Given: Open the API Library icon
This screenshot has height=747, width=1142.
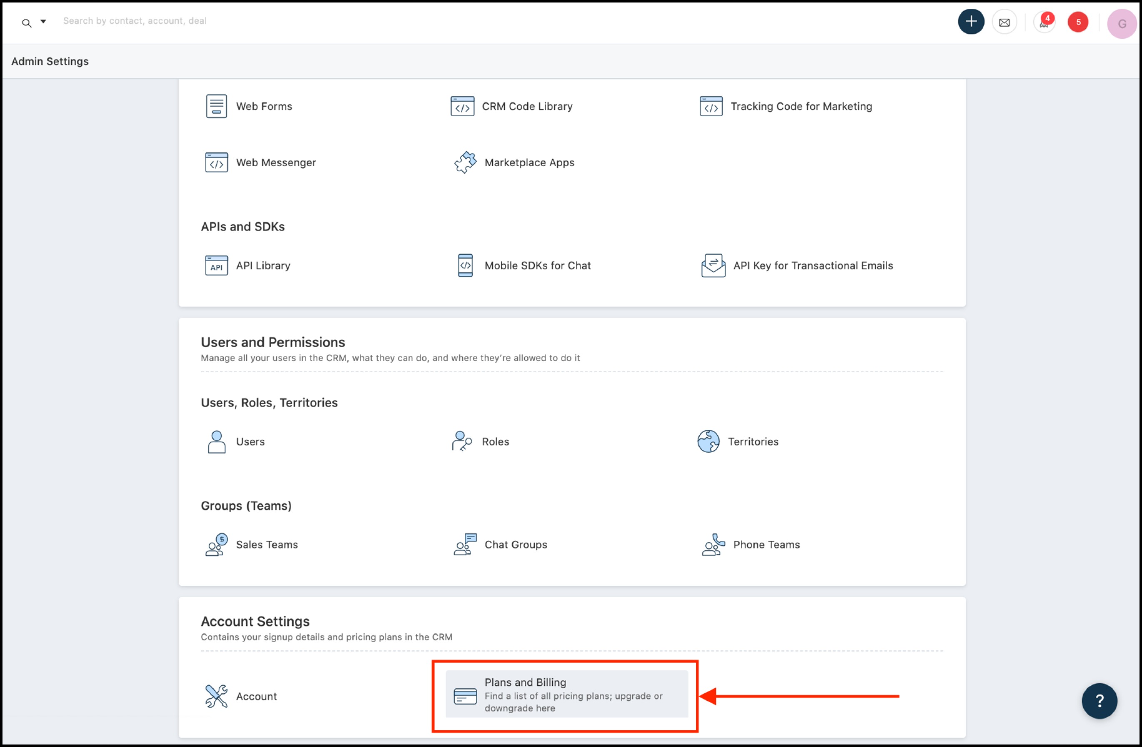Looking at the screenshot, I should point(217,265).
